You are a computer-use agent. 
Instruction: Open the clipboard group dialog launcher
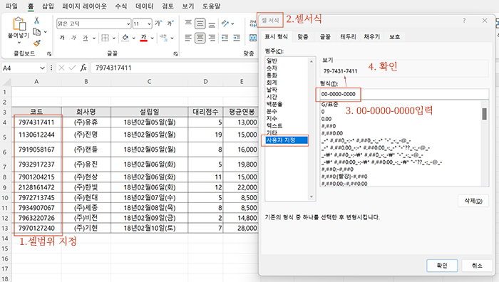[49, 54]
